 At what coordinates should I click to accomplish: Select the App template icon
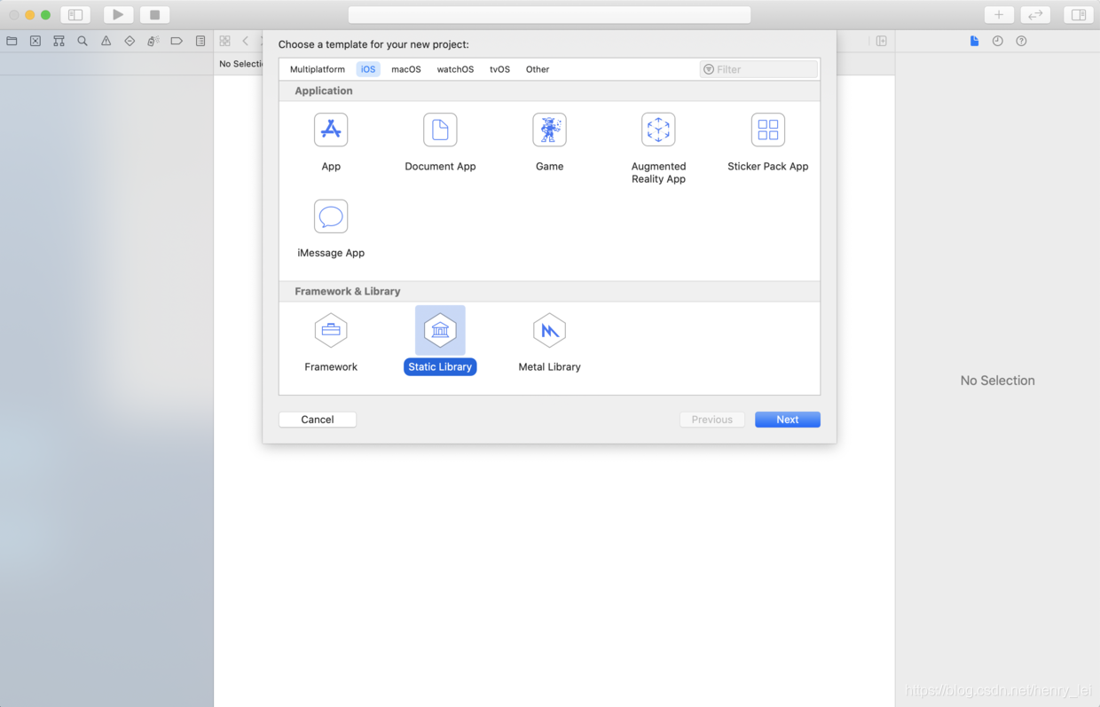click(331, 130)
